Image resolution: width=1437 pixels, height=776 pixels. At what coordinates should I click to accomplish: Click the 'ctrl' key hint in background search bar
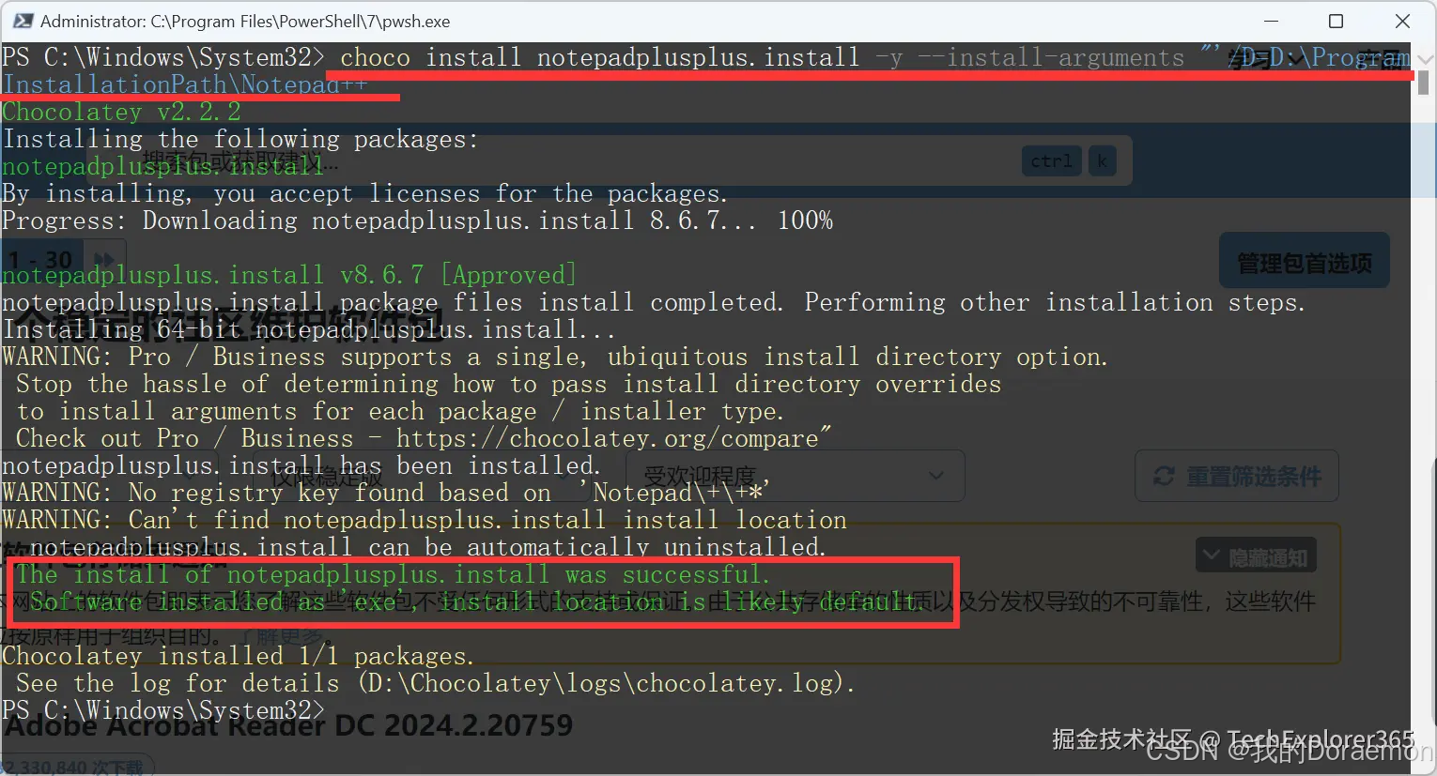[1051, 161]
